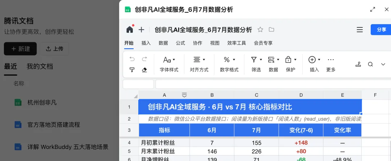Switch to the 视图 ribbon tab
Viewport: 391px width, 161px height.
(215, 43)
